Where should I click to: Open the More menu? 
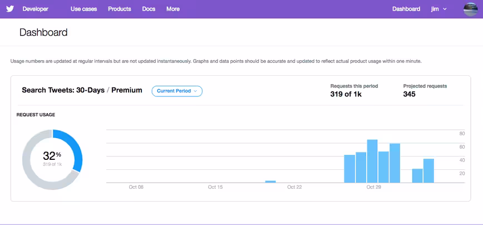(x=173, y=9)
